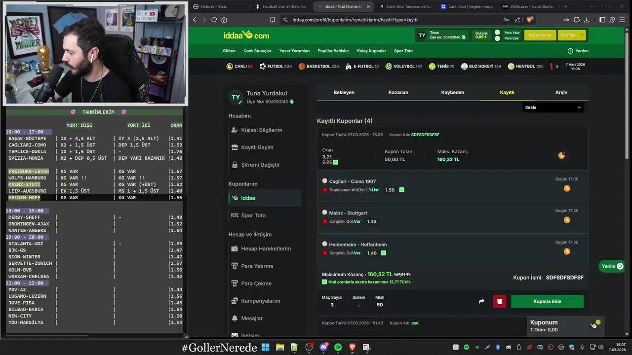Viewport: 632px width, 355px height.
Task: Switch to the Kazanan tab
Action: point(398,92)
